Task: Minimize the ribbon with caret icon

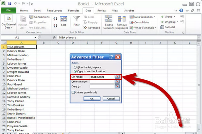Action: [176, 11]
